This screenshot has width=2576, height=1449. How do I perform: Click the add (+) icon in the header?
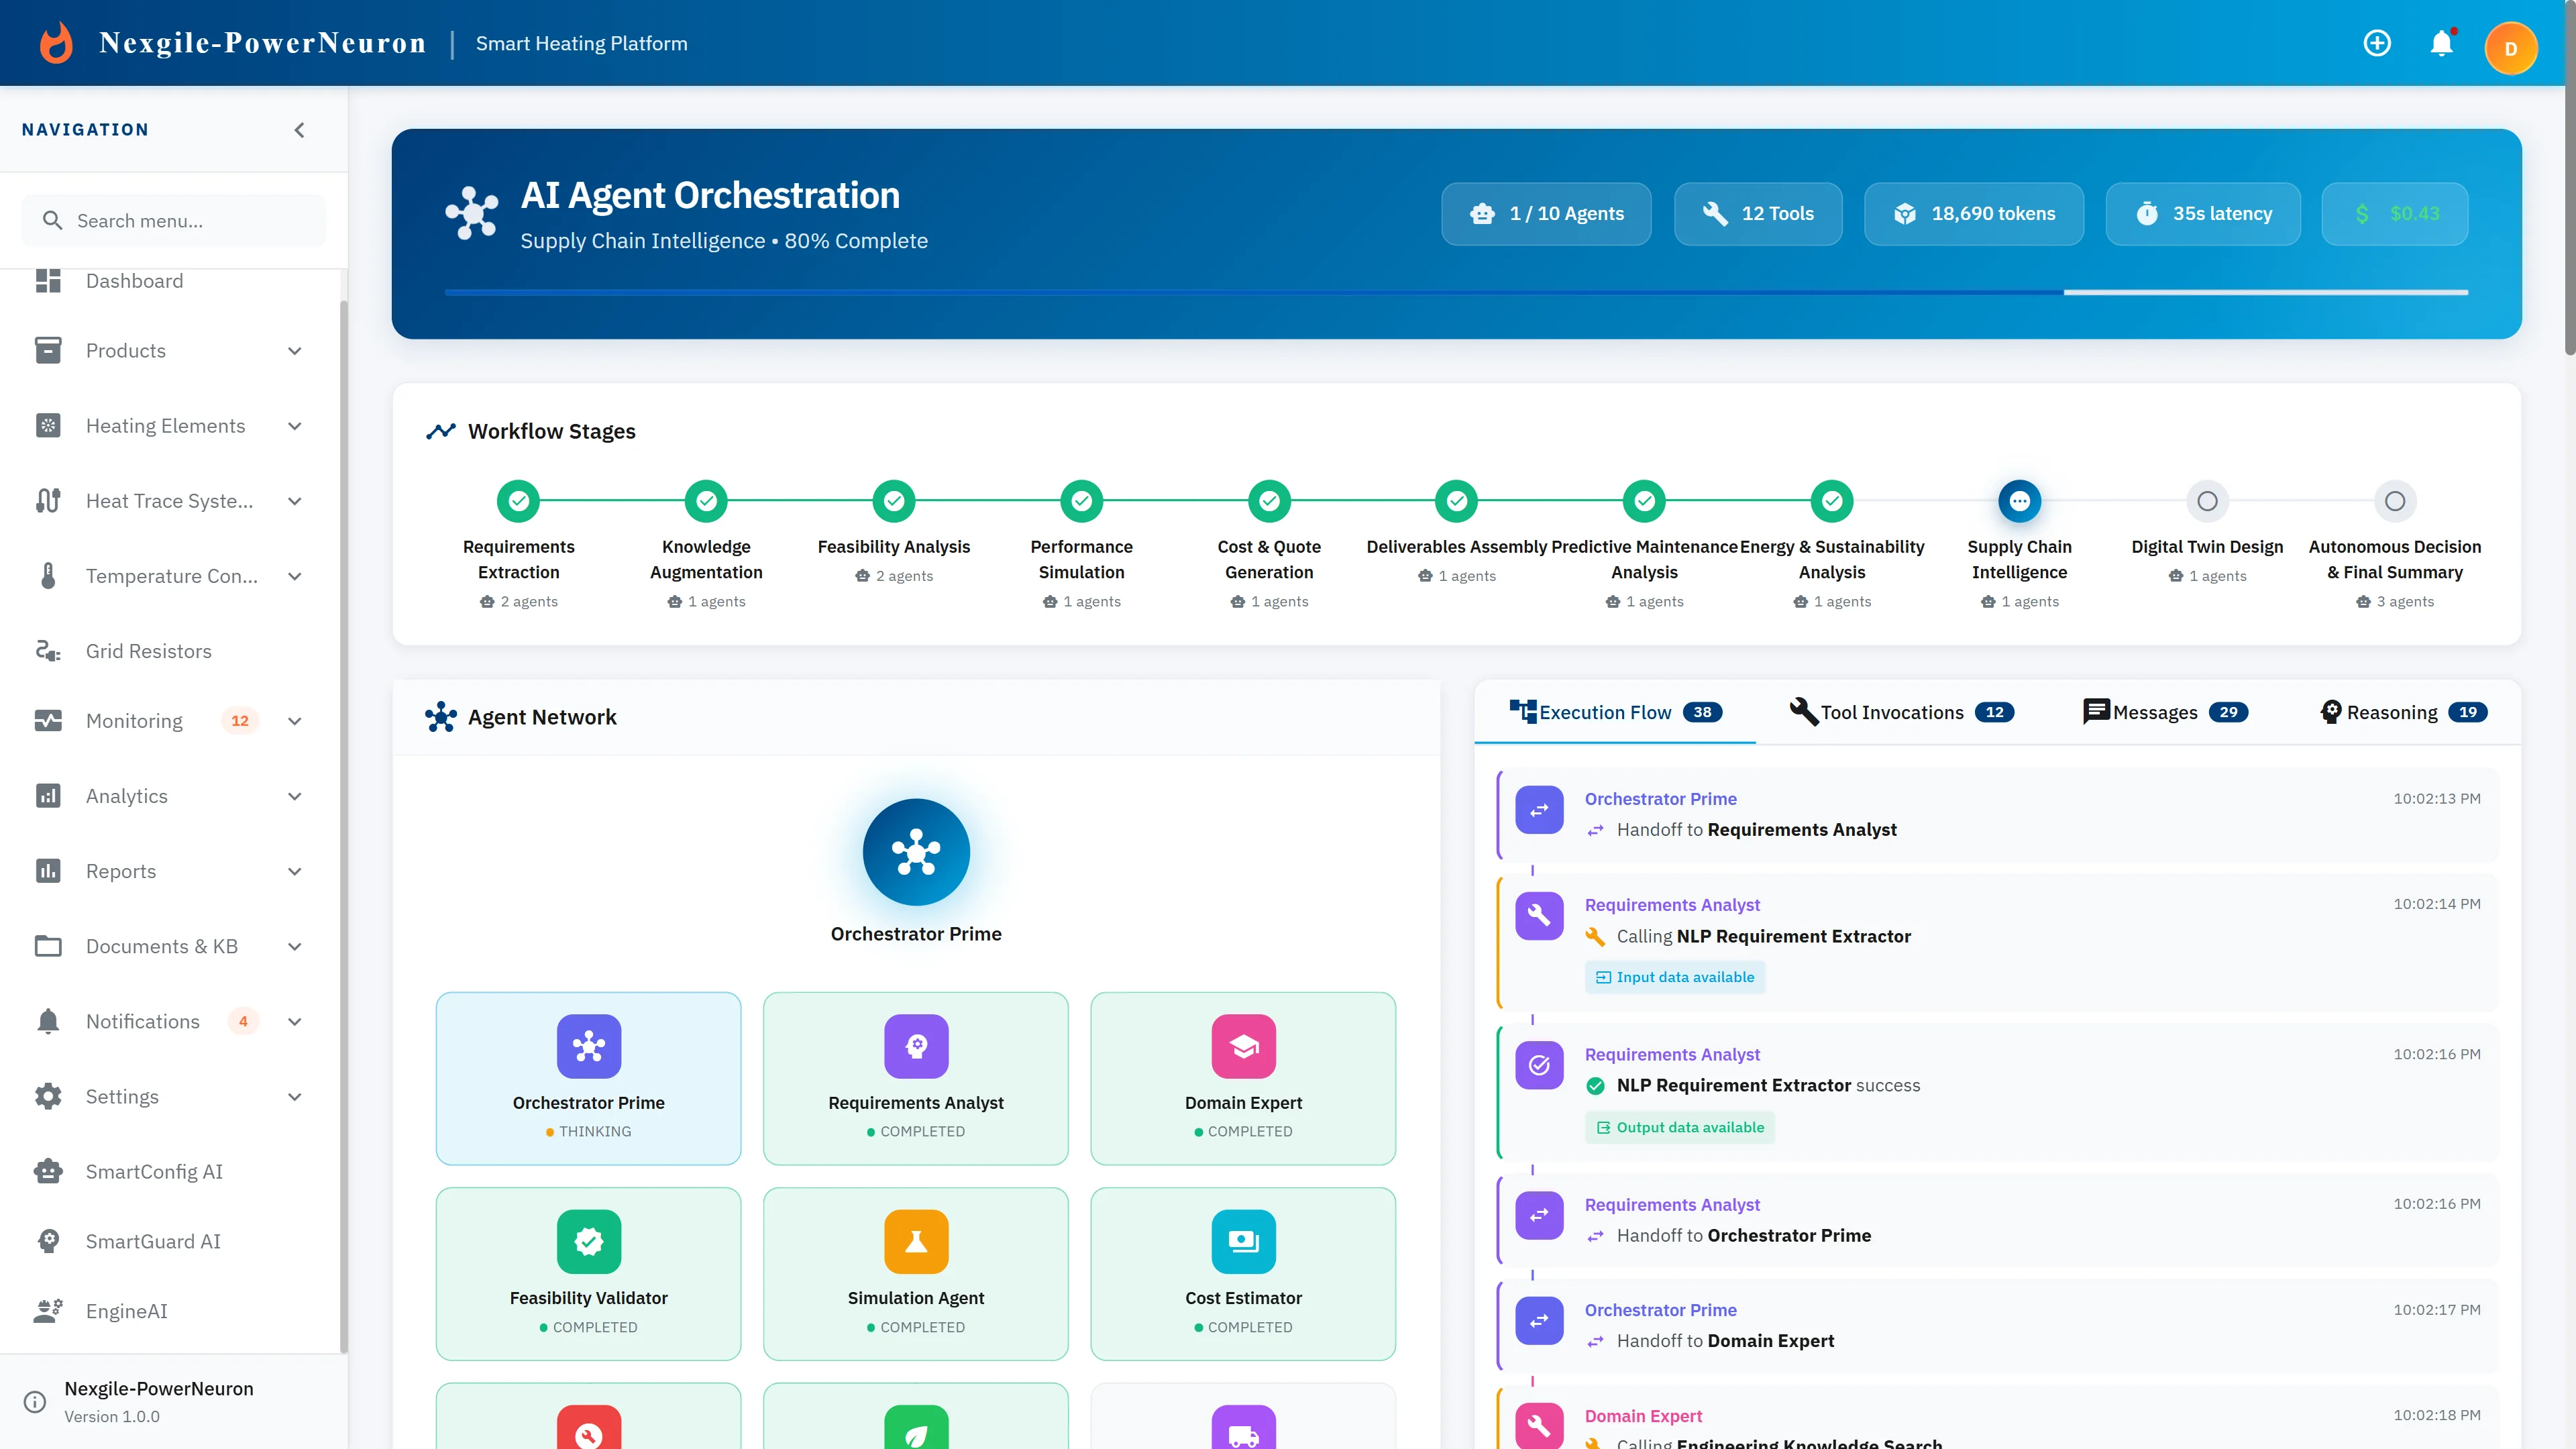[x=2377, y=42]
